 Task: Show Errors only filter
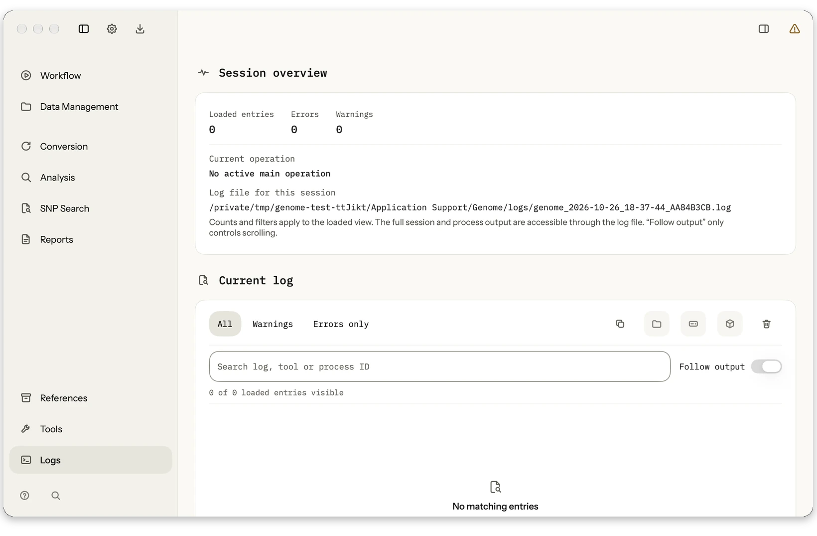point(341,324)
